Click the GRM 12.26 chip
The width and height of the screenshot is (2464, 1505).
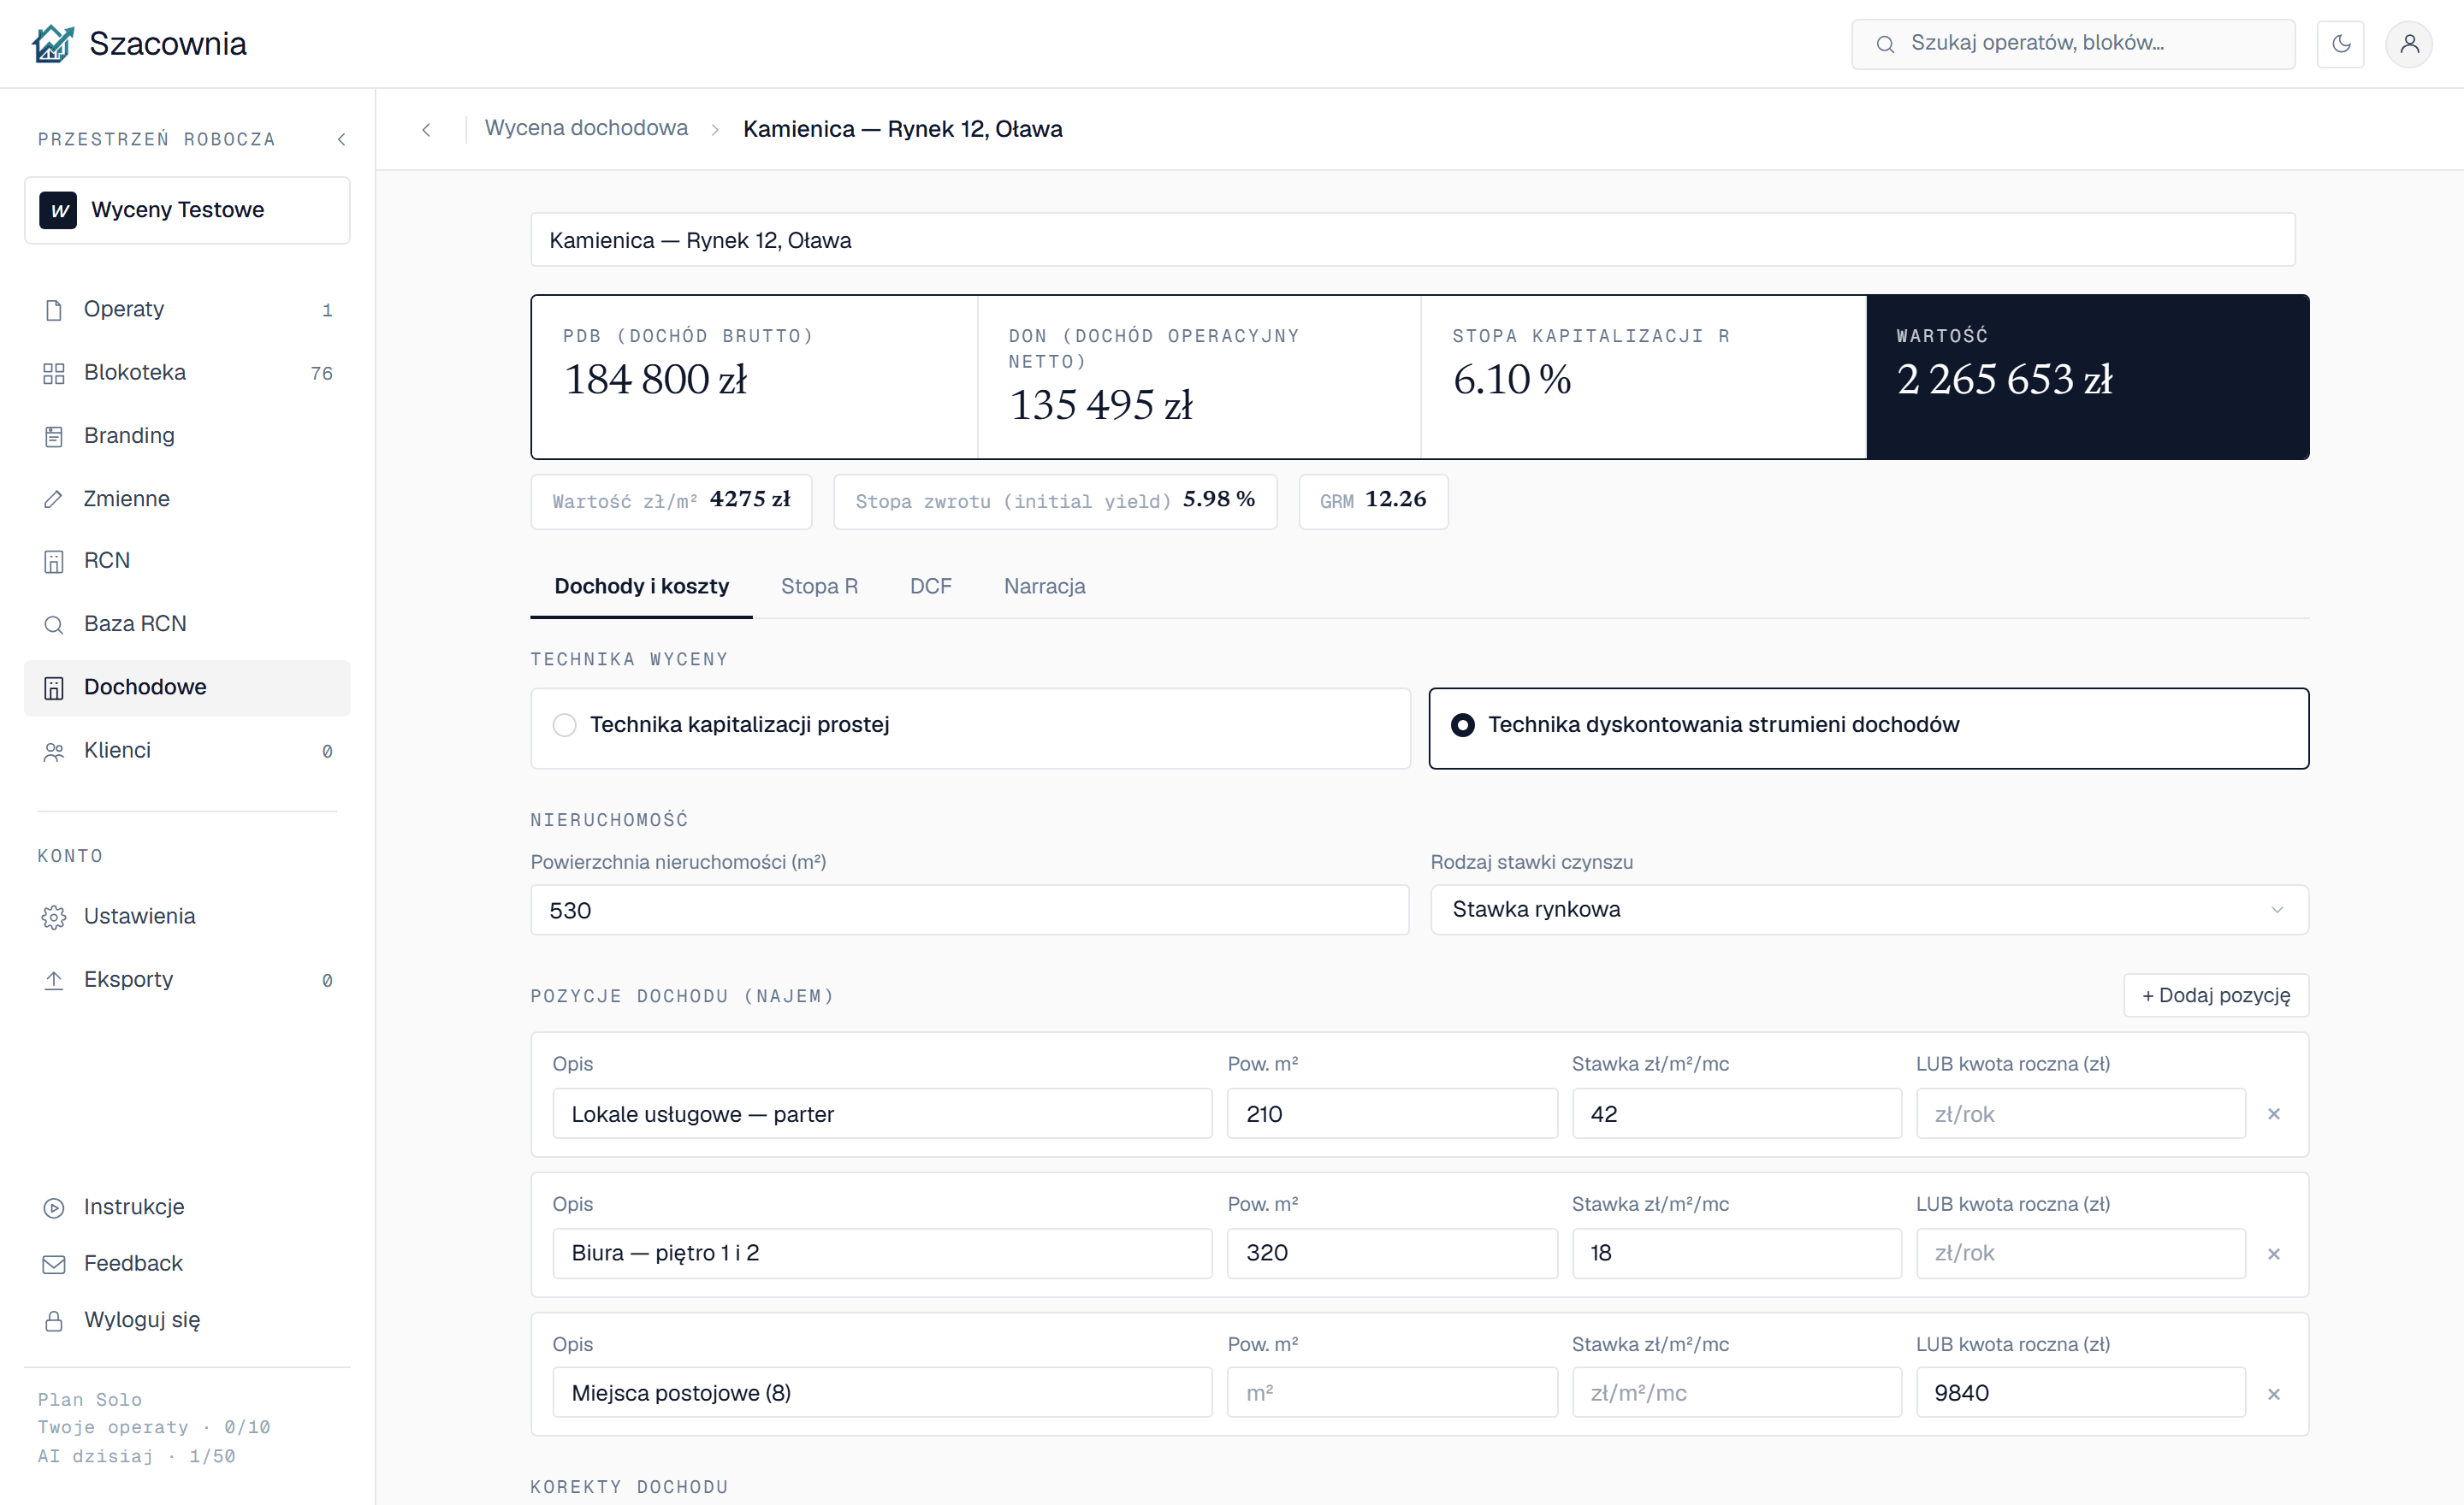coord(1373,500)
